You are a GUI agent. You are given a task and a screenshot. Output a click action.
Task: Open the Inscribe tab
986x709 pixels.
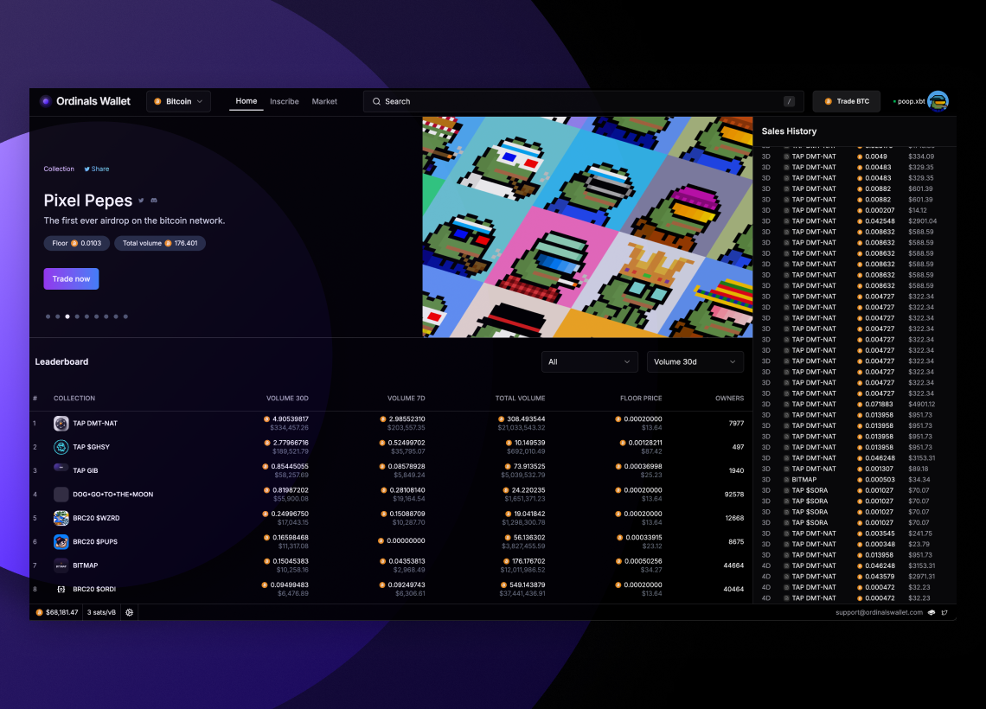tap(285, 101)
